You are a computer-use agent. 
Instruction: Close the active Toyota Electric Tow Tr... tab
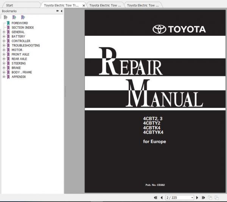[x=84, y=6]
